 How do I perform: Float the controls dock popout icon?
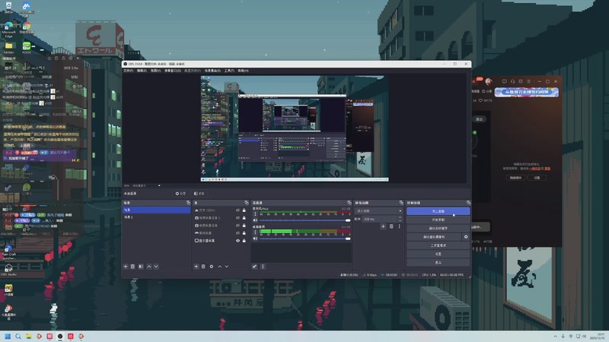[x=468, y=203]
